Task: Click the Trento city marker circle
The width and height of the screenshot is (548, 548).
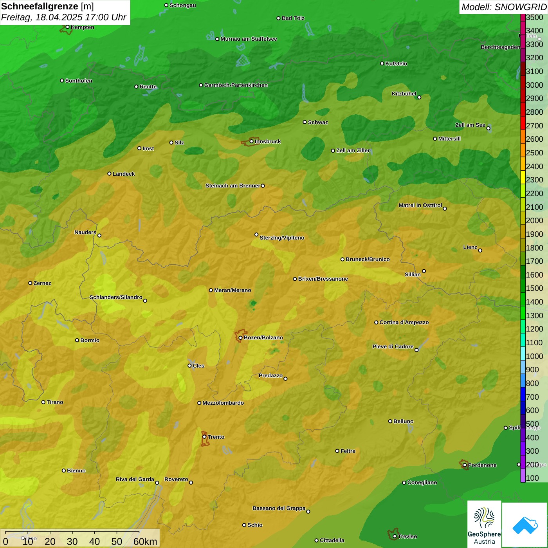Action: coord(204,437)
